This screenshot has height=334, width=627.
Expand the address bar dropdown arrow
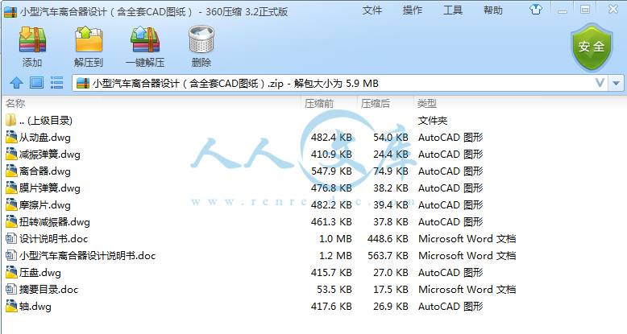616,83
